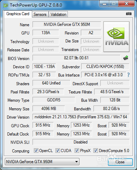
Task: Toggle the OpenCL checkbox
Action: (36, 151)
